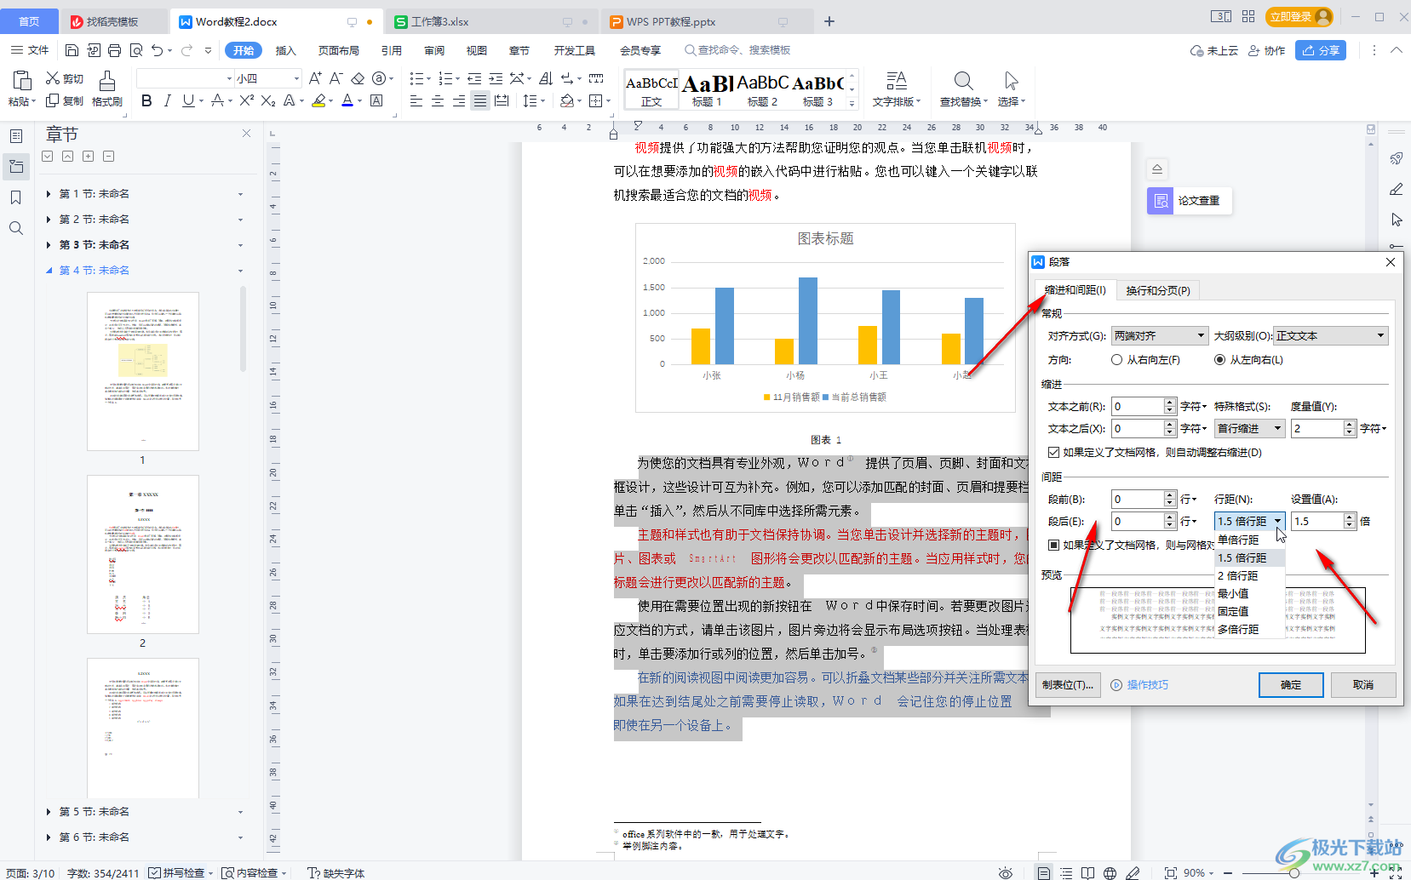1411x880 pixels.
Task: Open the bookmark panel in left sidebar
Action: (x=15, y=197)
